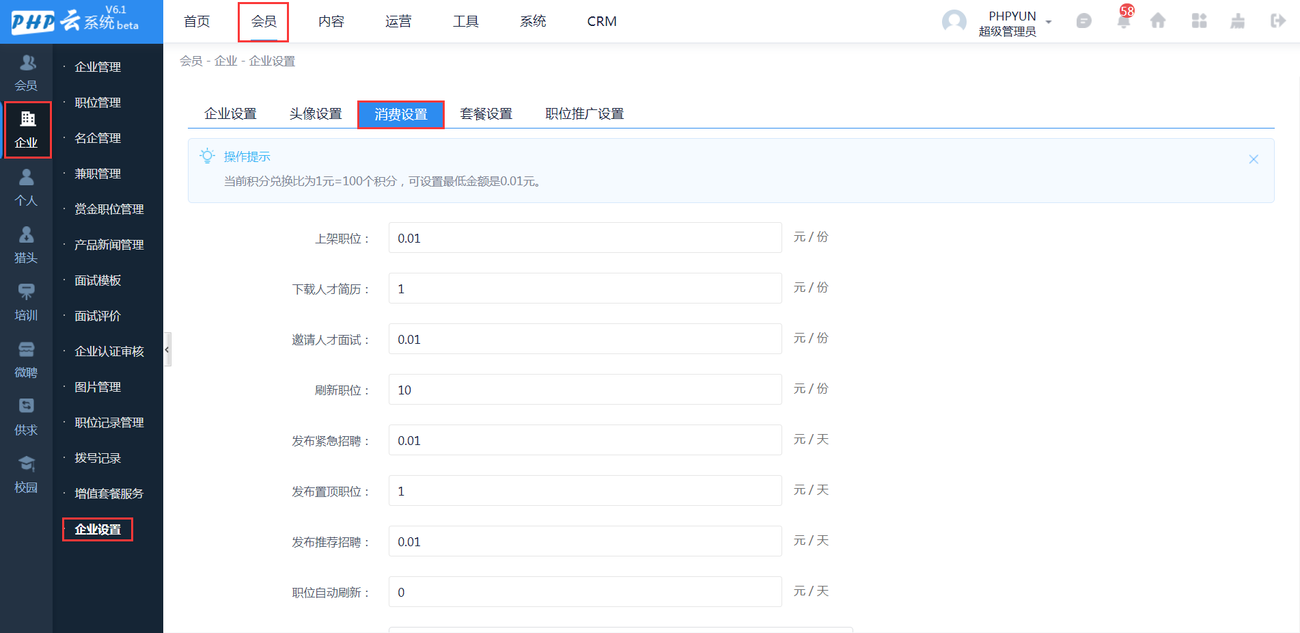Screen dimensions: 1300x633
Task: Select the 消费设置 tab
Action: click(x=401, y=114)
